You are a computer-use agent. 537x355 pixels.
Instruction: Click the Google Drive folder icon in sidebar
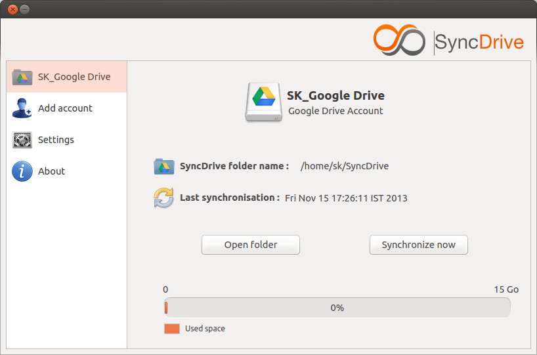22,77
